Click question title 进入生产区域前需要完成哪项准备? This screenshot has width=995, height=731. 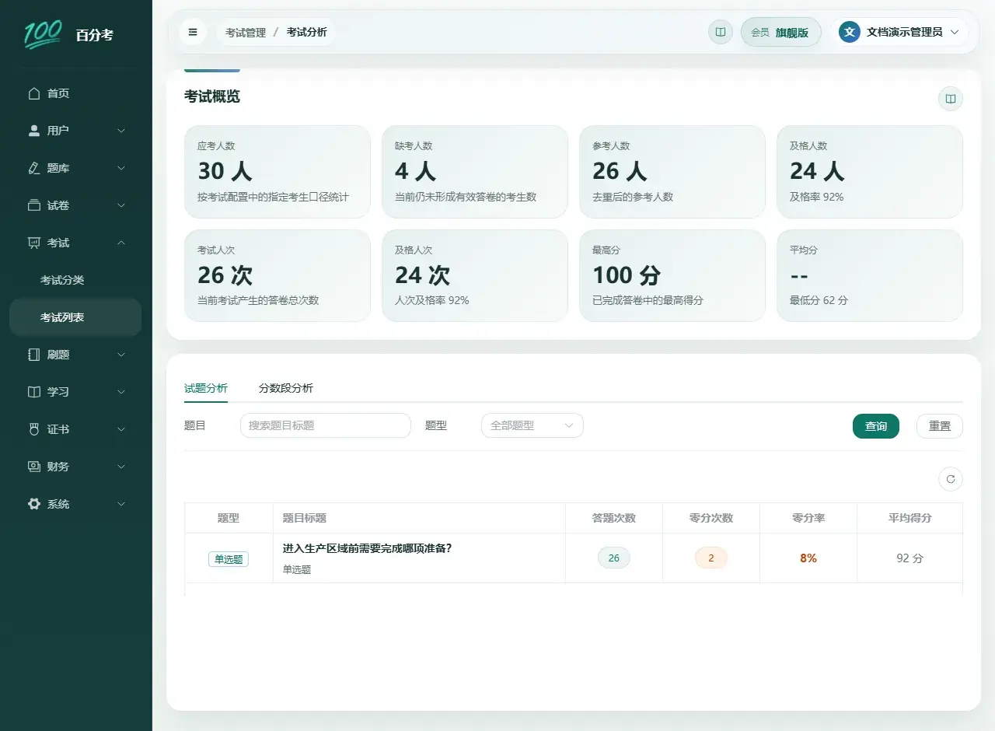coord(368,548)
